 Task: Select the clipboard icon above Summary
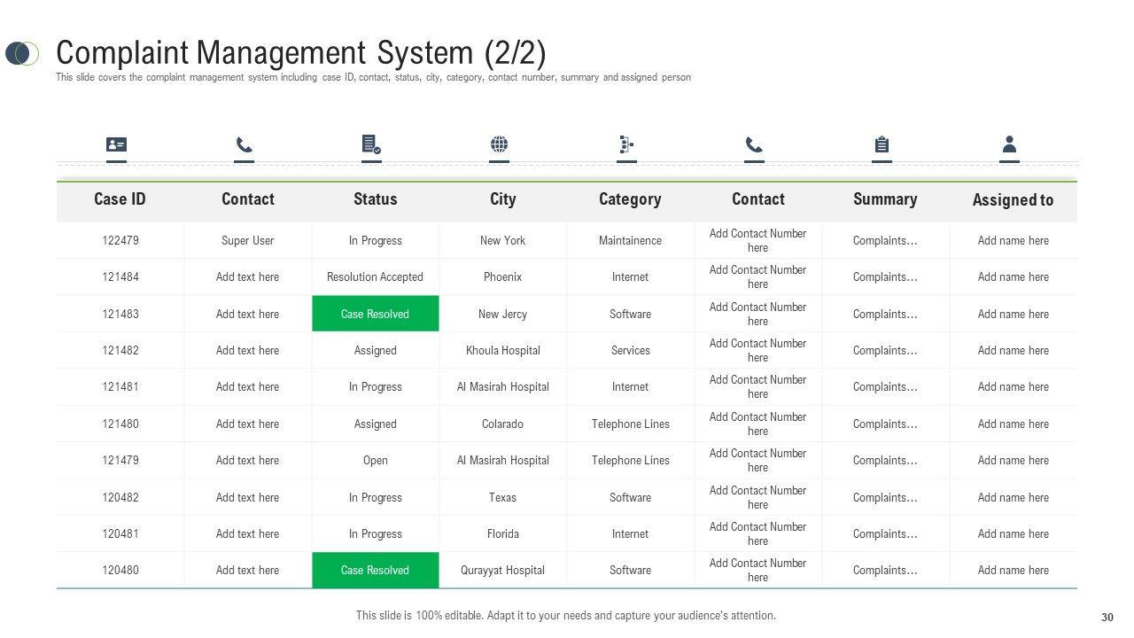click(882, 144)
